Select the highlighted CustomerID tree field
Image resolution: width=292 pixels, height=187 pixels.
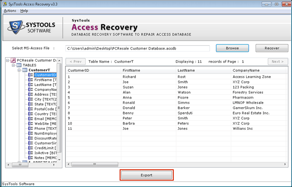(45, 75)
